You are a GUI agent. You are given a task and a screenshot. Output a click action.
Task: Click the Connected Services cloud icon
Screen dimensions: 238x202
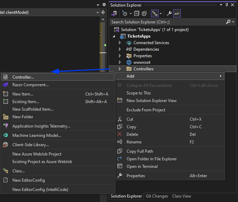pos(129,43)
